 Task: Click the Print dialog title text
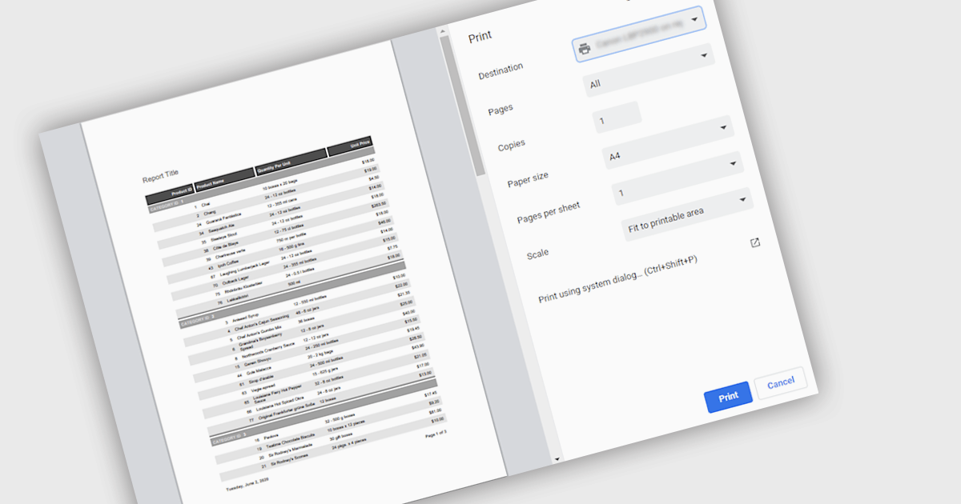point(480,36)
